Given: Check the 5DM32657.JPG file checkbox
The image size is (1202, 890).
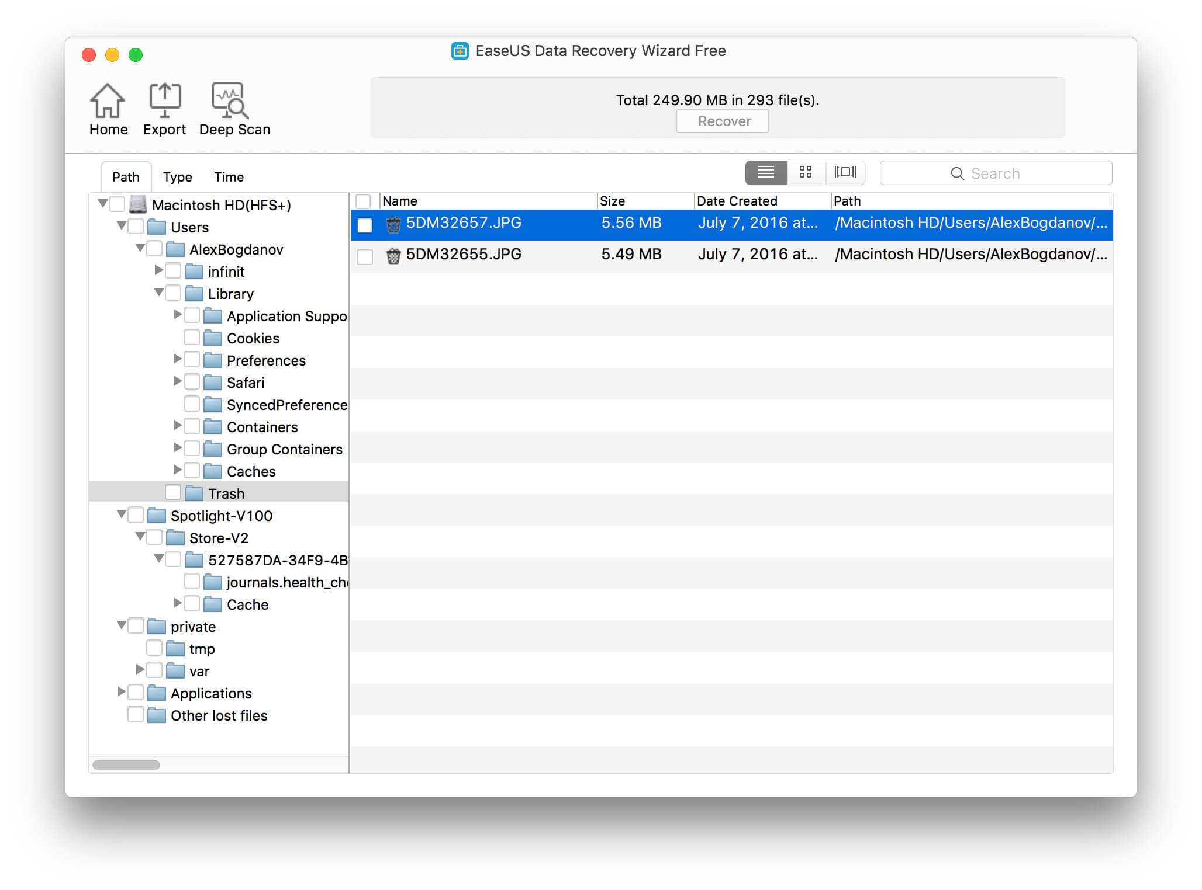Looking at the screenshot, I should 365,225.
